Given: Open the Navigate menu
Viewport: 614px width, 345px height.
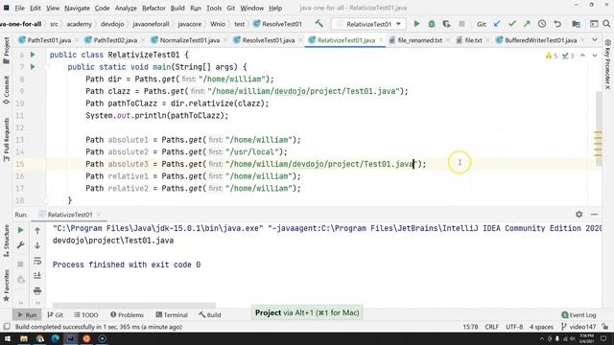Looking at the screenshot, I should (x=77, y=8).
